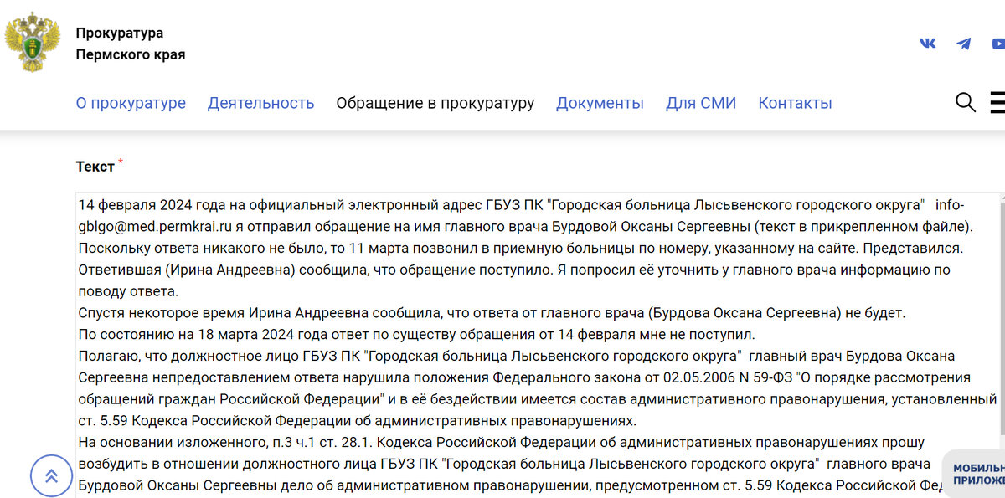Click the search magnifier icon
The height and width of the screenshot is (498, 1005).
pyautogui.click(x=965, y=103)
